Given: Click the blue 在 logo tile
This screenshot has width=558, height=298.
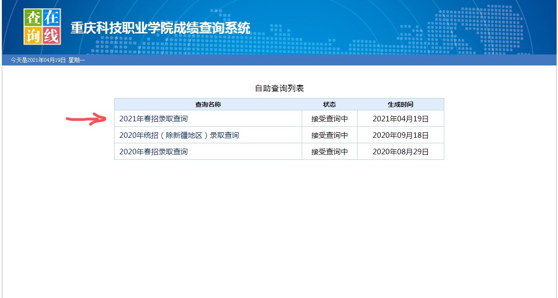Looking at the screenshot, I should coord(52,17).
